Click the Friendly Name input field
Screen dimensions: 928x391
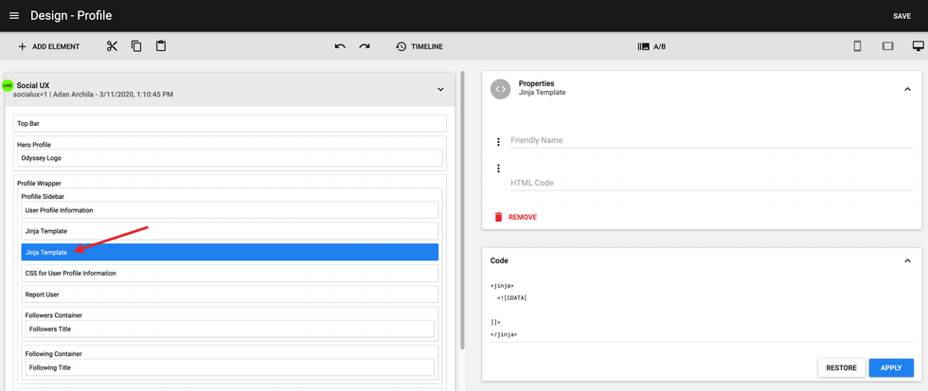coord(710,140)
